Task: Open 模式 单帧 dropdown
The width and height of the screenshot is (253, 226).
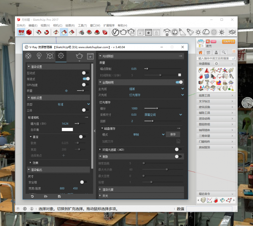Action: pos(149,135)
